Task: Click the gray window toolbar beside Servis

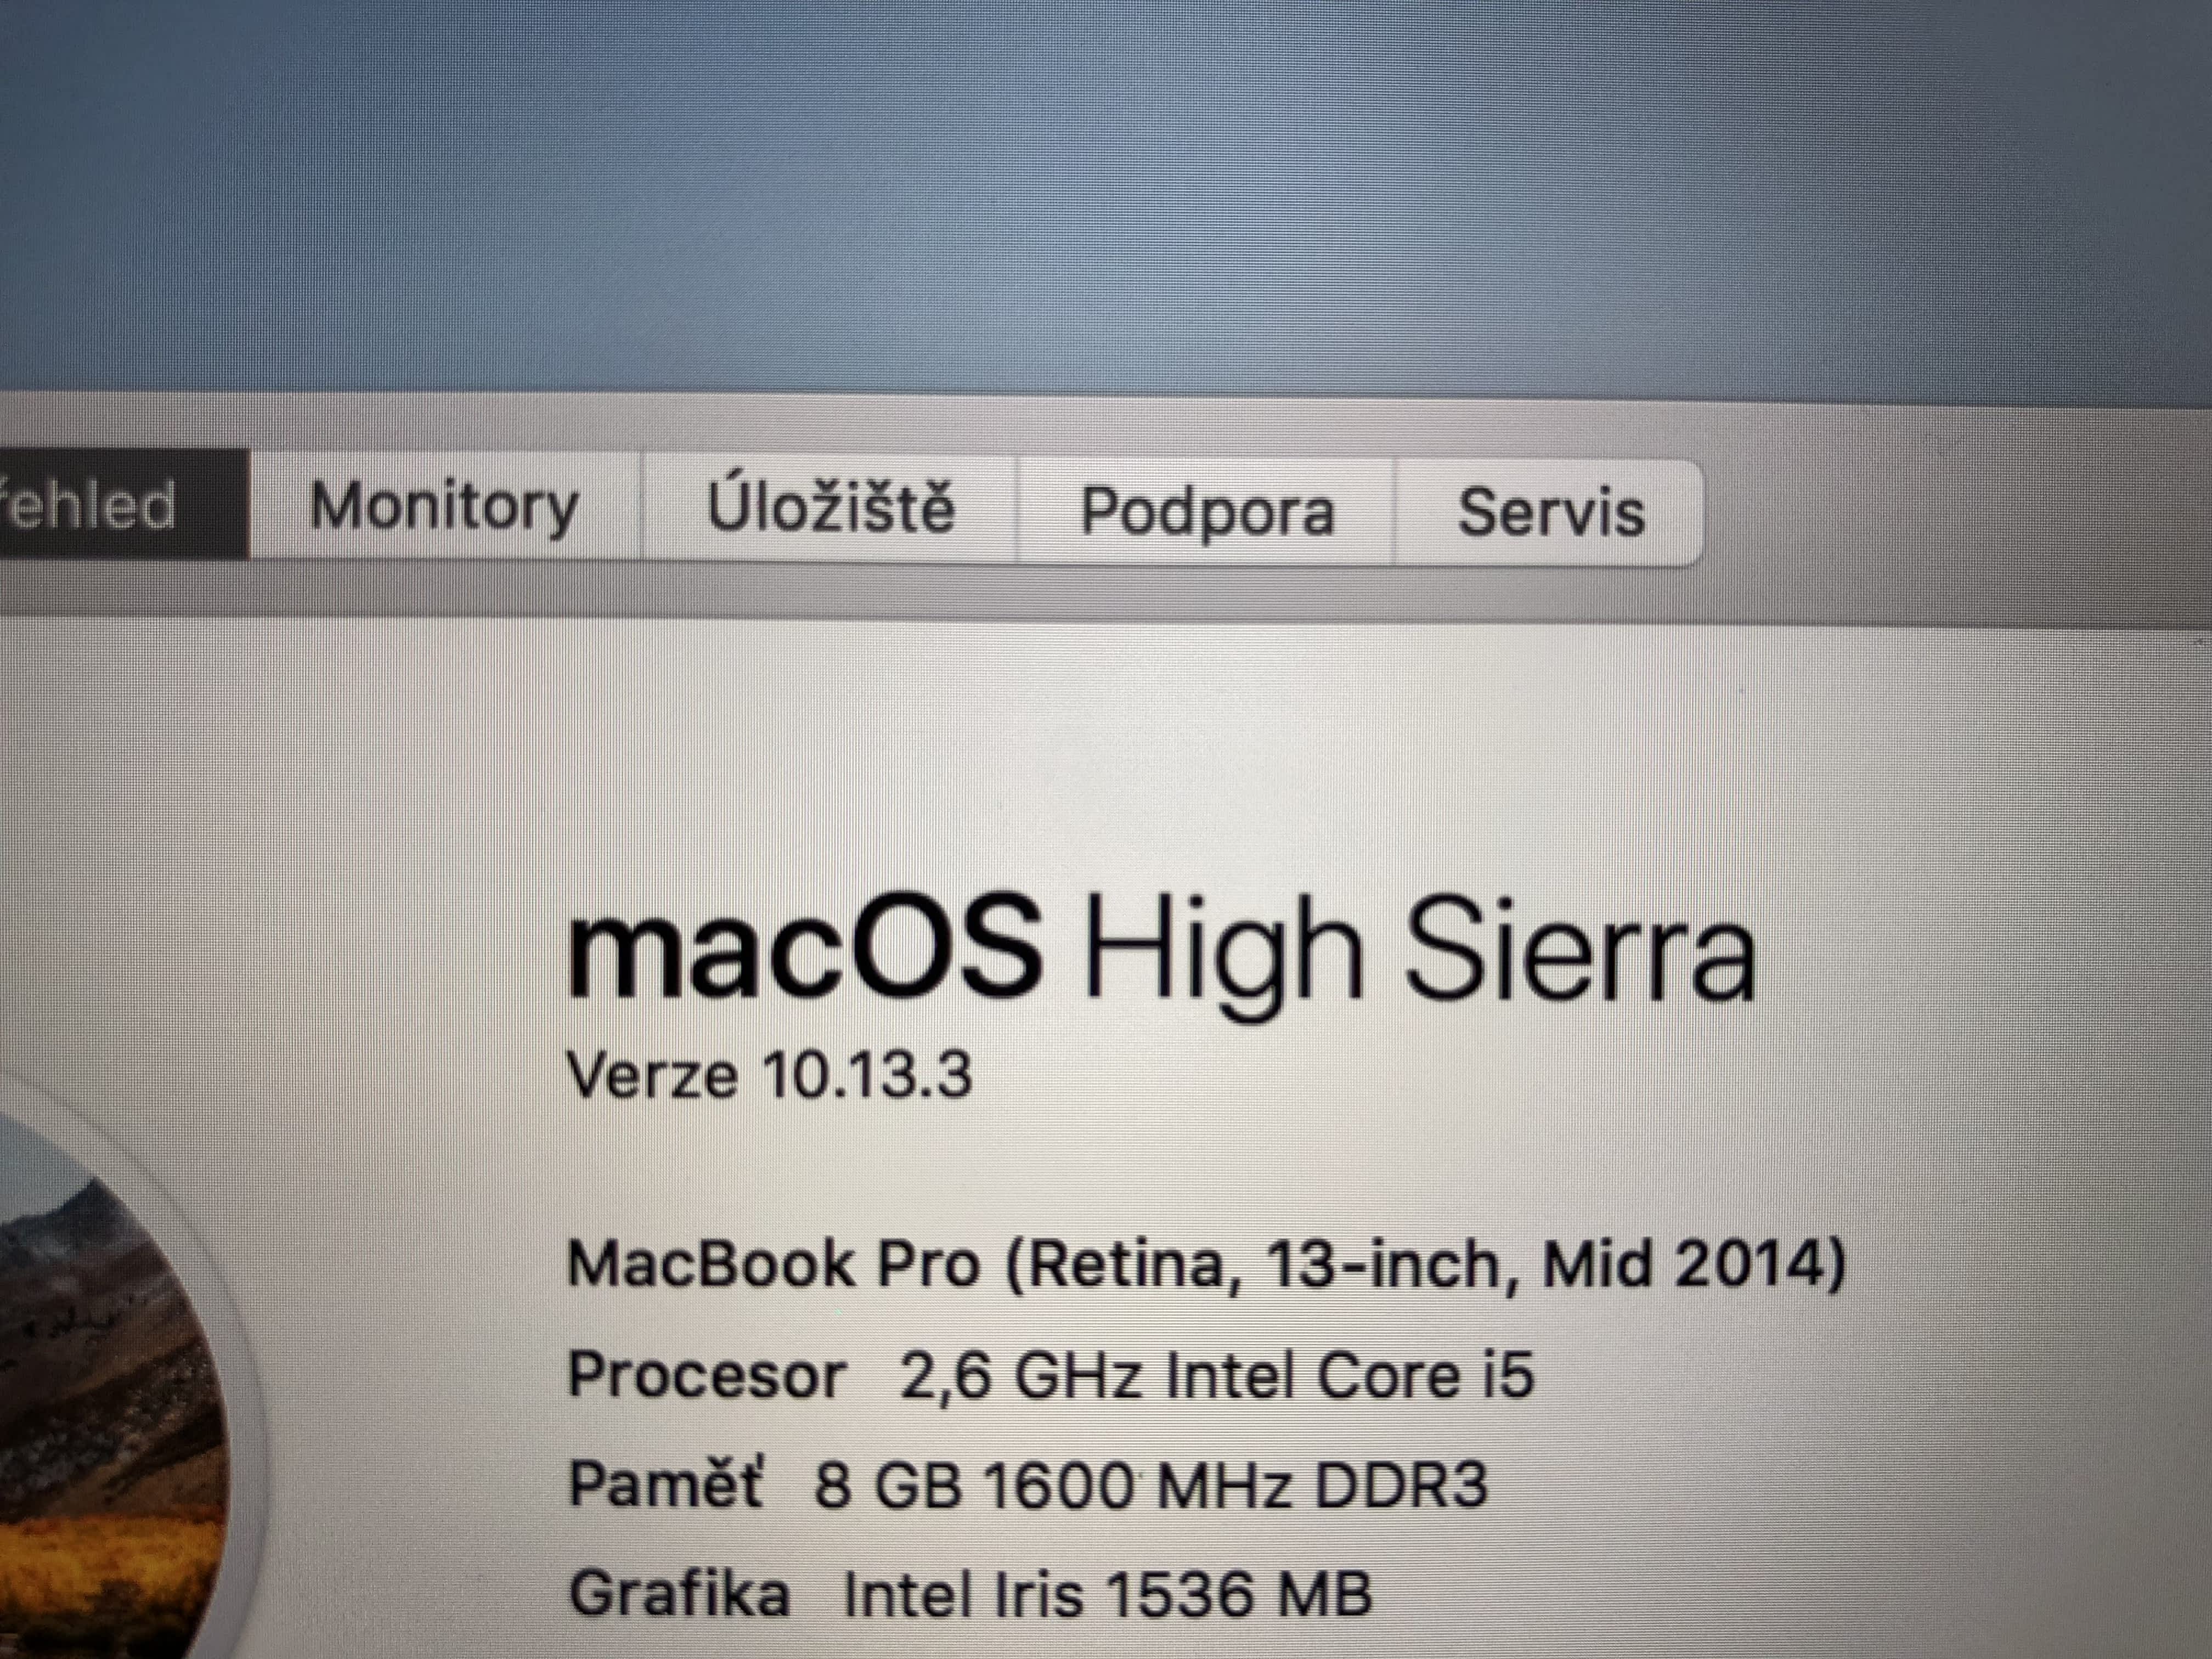Action: pos(1950,515)
